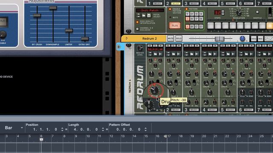Toggle Channel 8 & 9 Exclusive on upper Redrum
This screenshot has width=273, height=153.
[x=137, y=29]
